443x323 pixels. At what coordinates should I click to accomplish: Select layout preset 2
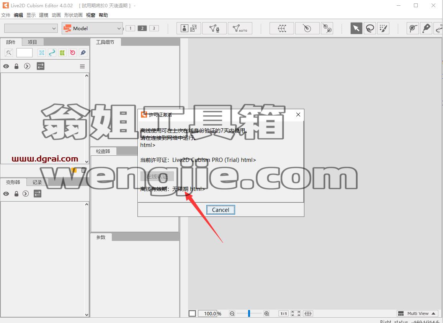[x=142, y=28]
